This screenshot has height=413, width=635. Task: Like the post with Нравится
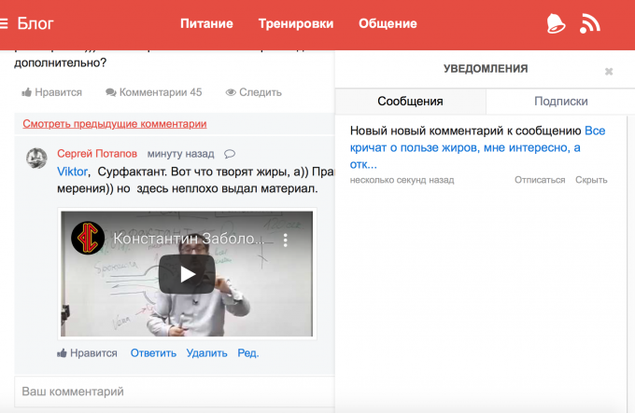tap(52, 92)
